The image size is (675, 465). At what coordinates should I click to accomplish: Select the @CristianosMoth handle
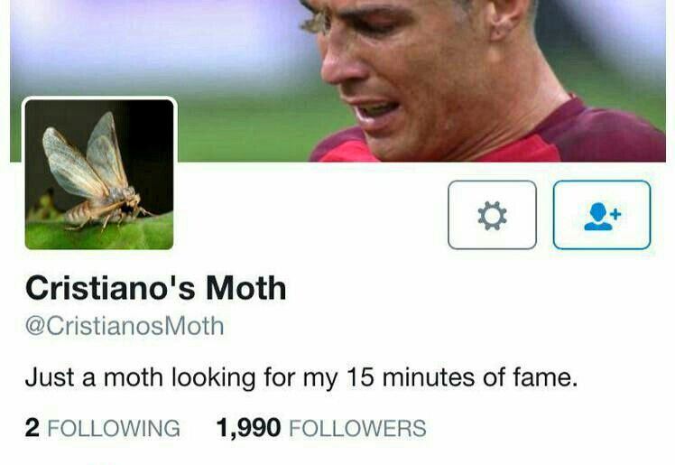pos(125,326)
